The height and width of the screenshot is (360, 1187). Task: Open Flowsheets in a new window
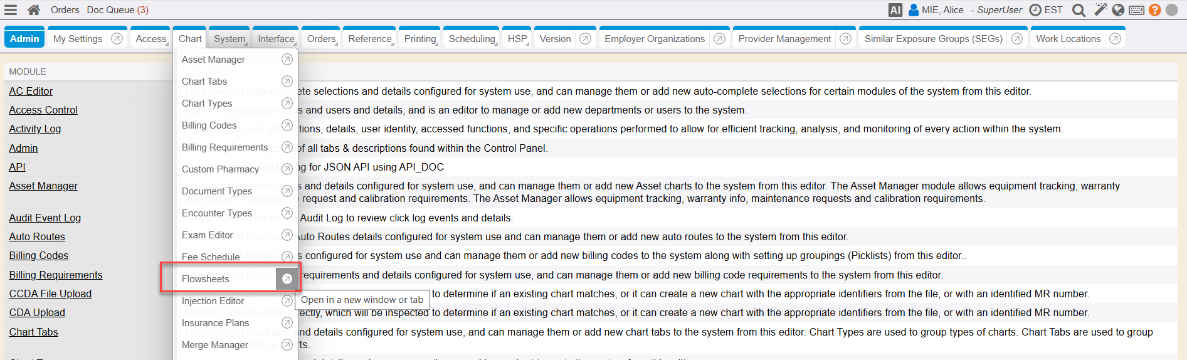coord(287,279)
